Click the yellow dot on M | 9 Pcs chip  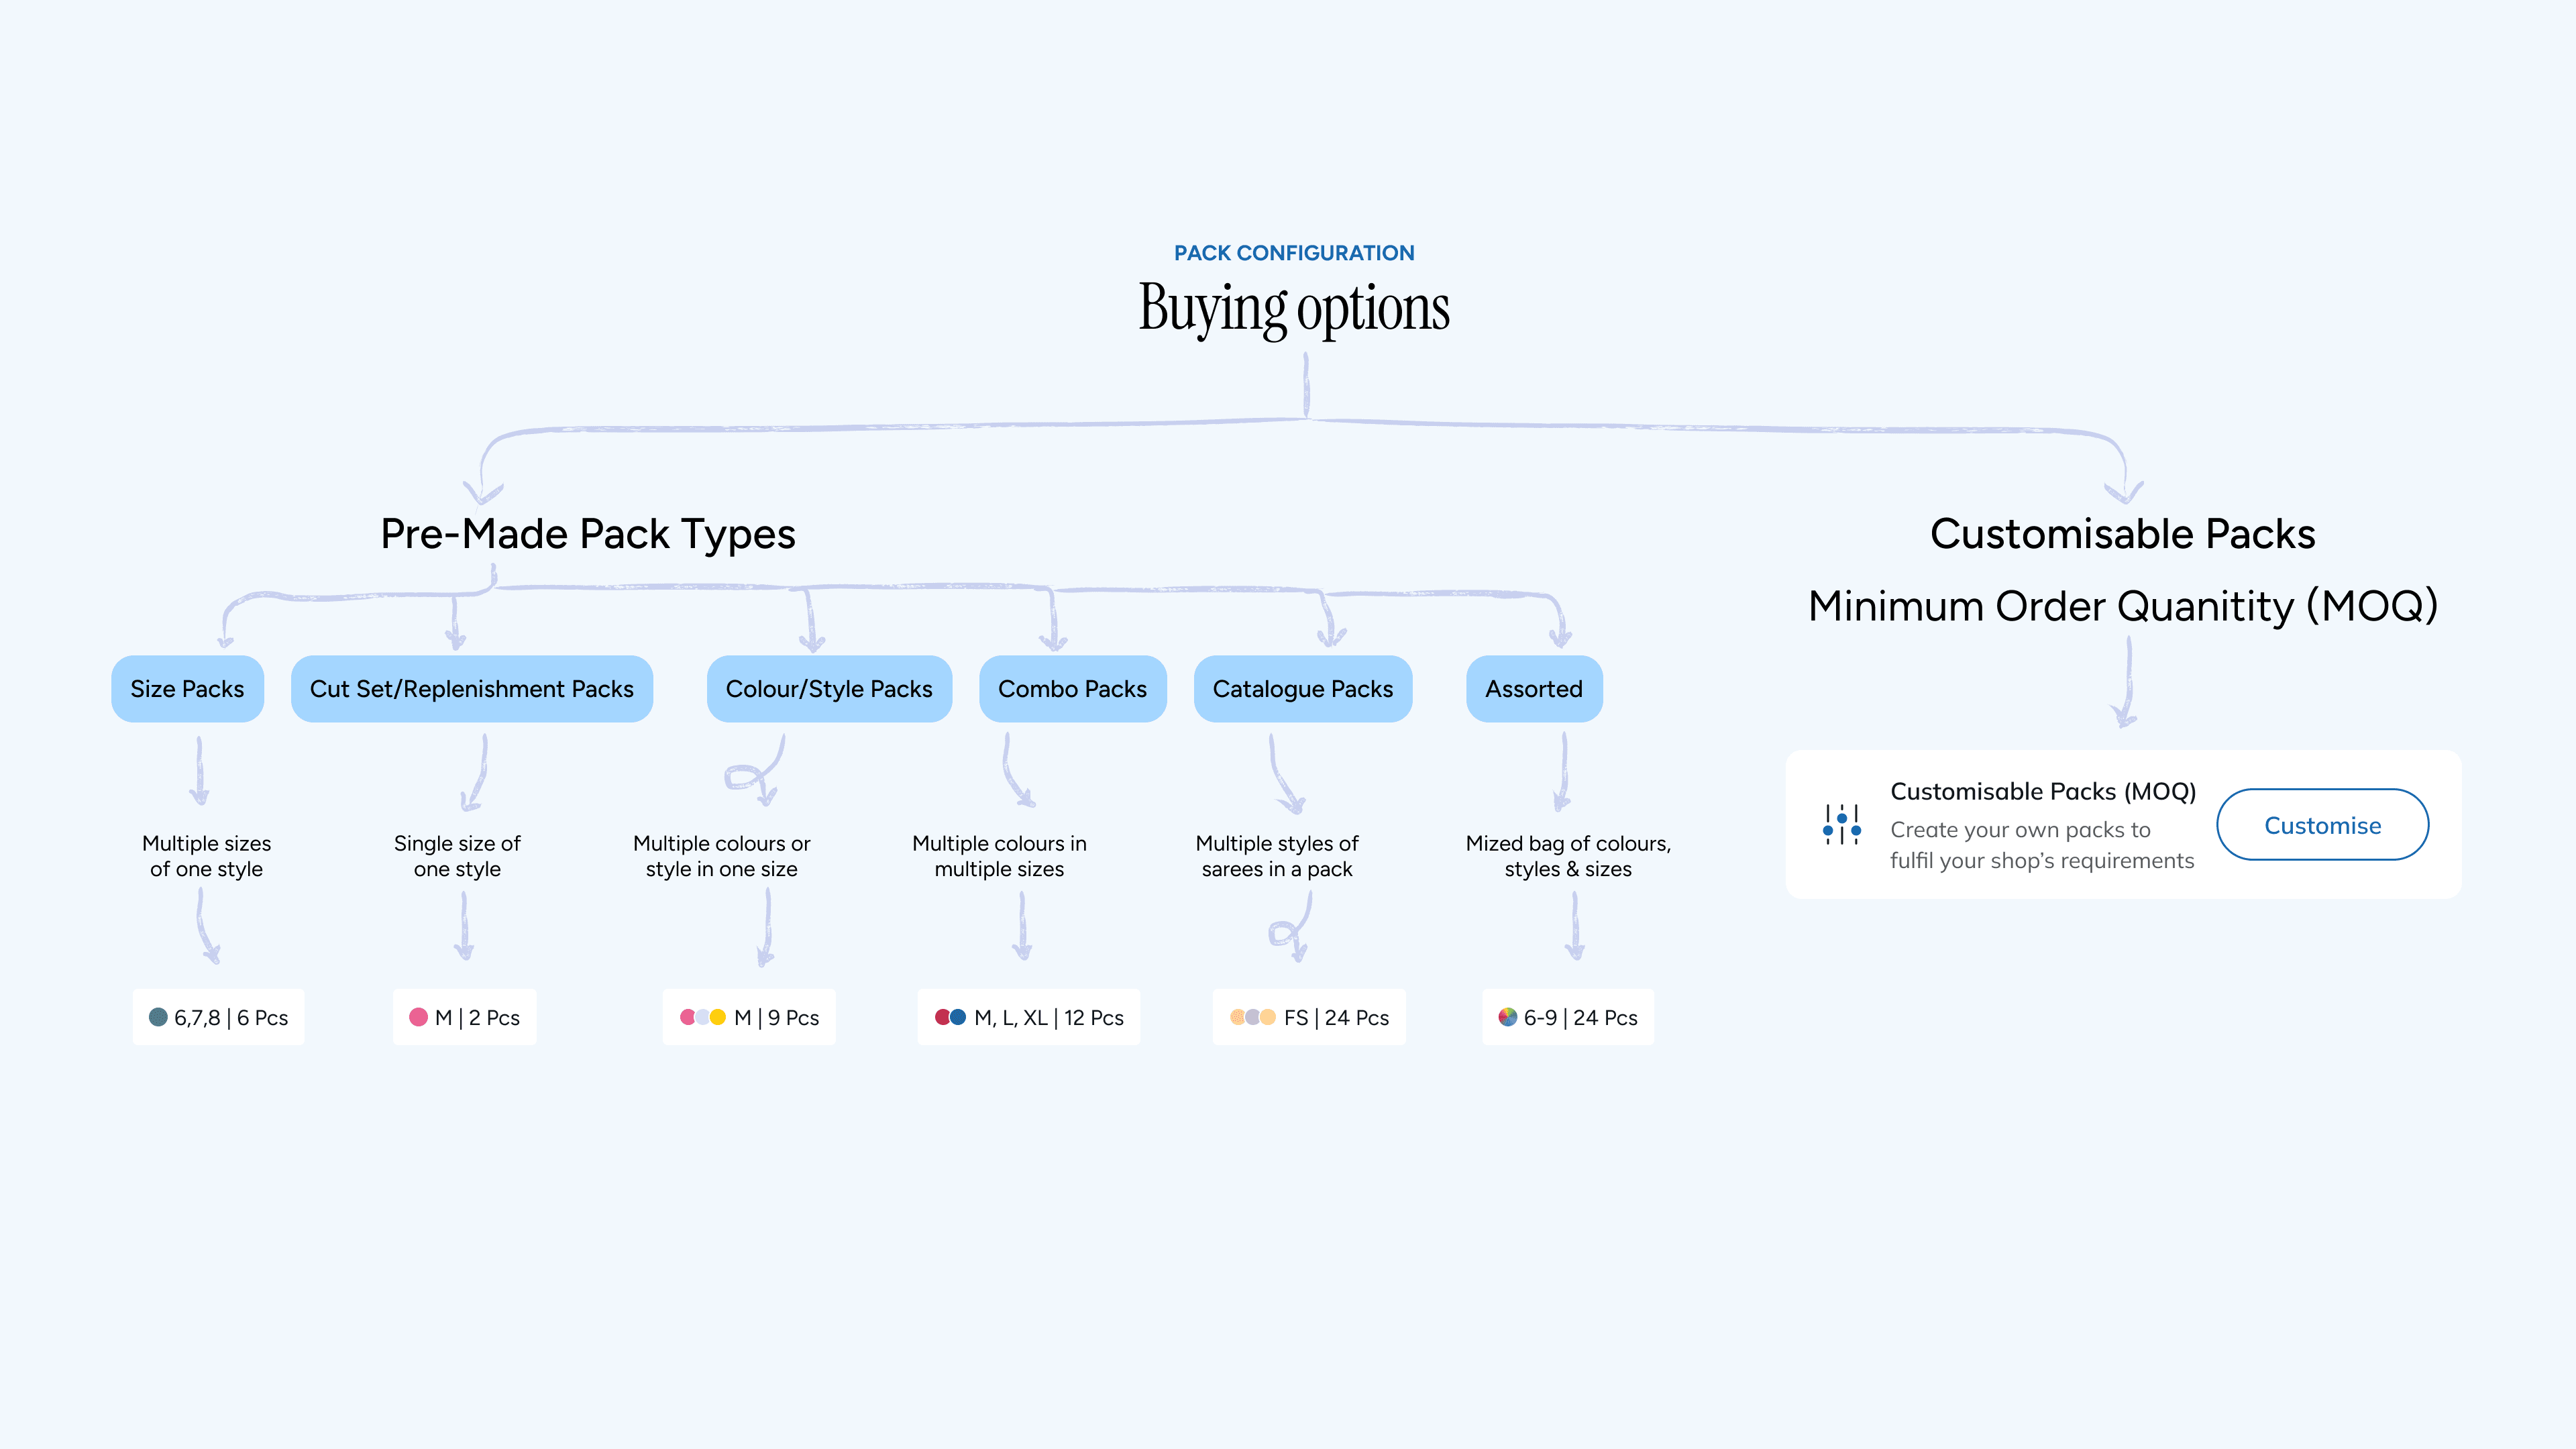(718, 1017)
